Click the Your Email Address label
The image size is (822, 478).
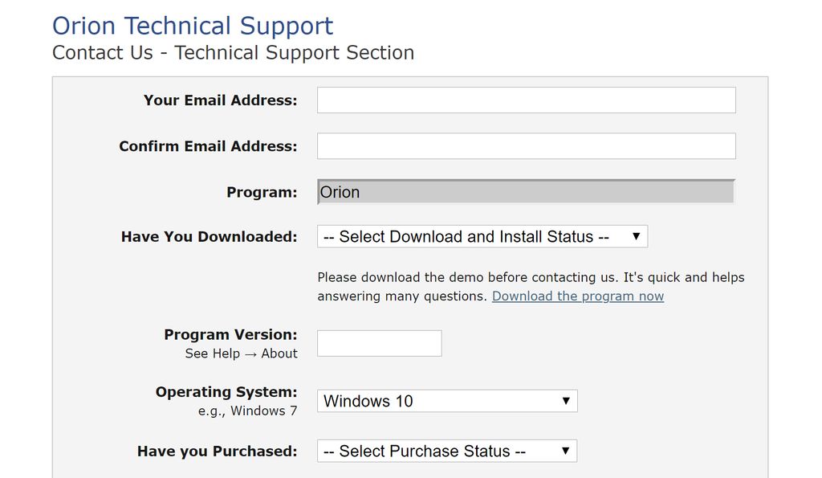[x=220, y=100]
